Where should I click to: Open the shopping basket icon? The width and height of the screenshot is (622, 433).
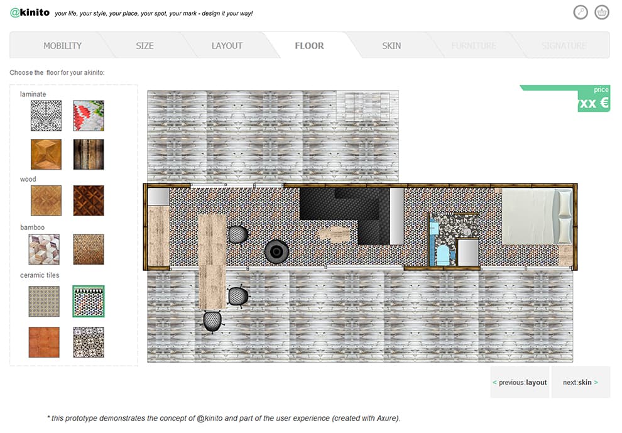coord(602,13)
